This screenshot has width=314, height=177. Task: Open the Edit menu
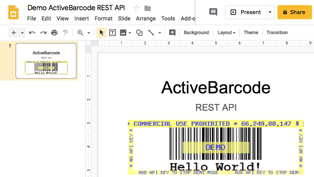[46, 18]
